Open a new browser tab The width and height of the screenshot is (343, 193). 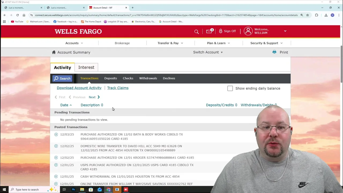[x=132, y=8]
